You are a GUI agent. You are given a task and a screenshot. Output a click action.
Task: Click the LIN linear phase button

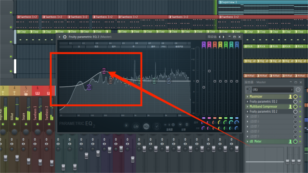[136, 126]
